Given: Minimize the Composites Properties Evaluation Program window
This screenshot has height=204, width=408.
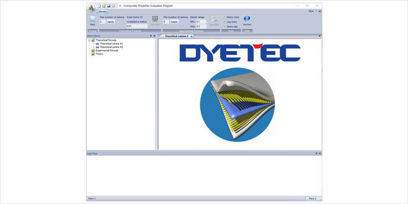Looking at the screenshot, I should (297, 6).
